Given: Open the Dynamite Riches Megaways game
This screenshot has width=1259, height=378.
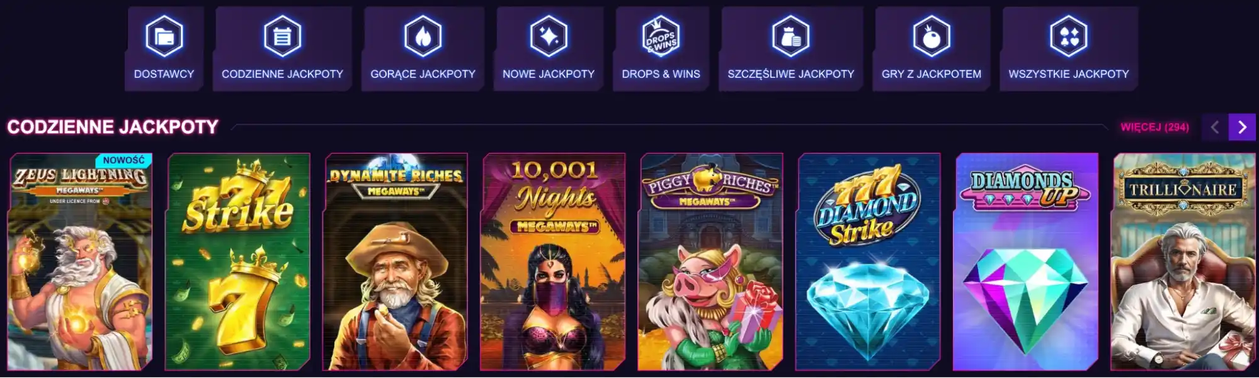Looking at the screenshot, I should click(395, 262).
